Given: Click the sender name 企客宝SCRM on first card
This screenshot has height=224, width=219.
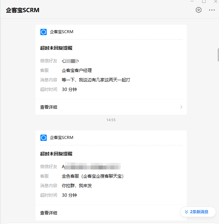Looking at the screenshot, I should [61, 32].
